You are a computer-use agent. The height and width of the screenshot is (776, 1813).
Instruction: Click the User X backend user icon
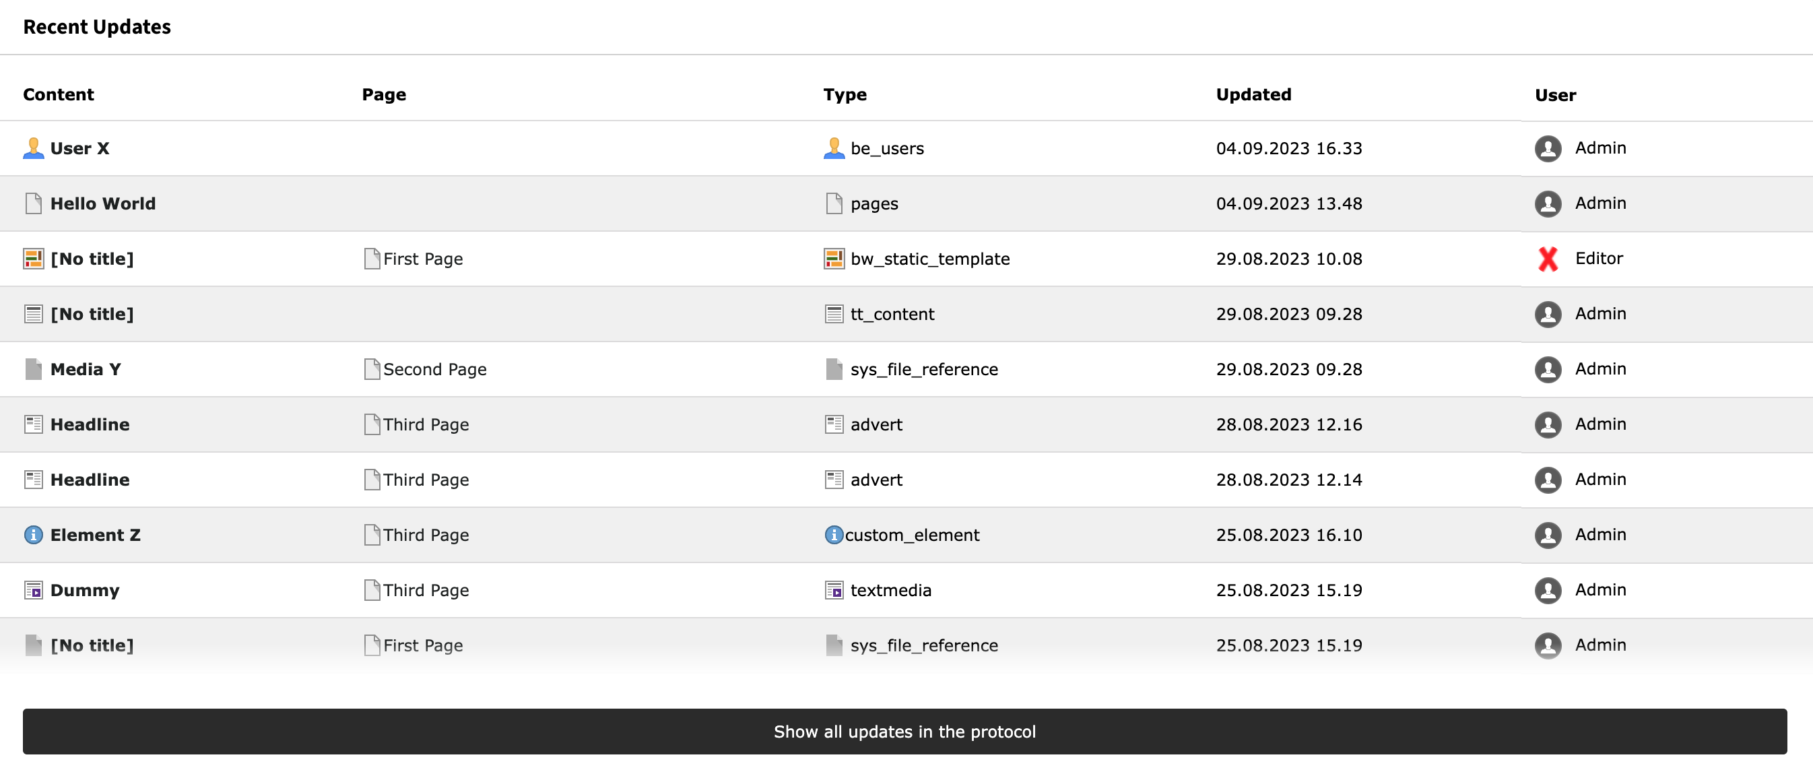[33, 148]
